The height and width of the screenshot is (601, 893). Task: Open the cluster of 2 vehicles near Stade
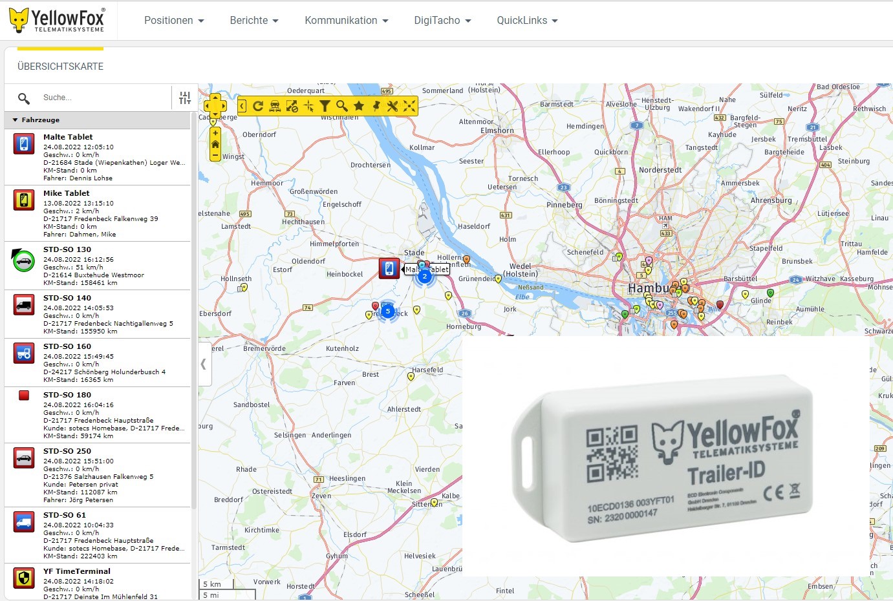424,277
